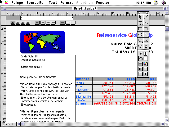Select the irregular polygon tool
This screenshot has width=169, height=127.
[146, 40]
